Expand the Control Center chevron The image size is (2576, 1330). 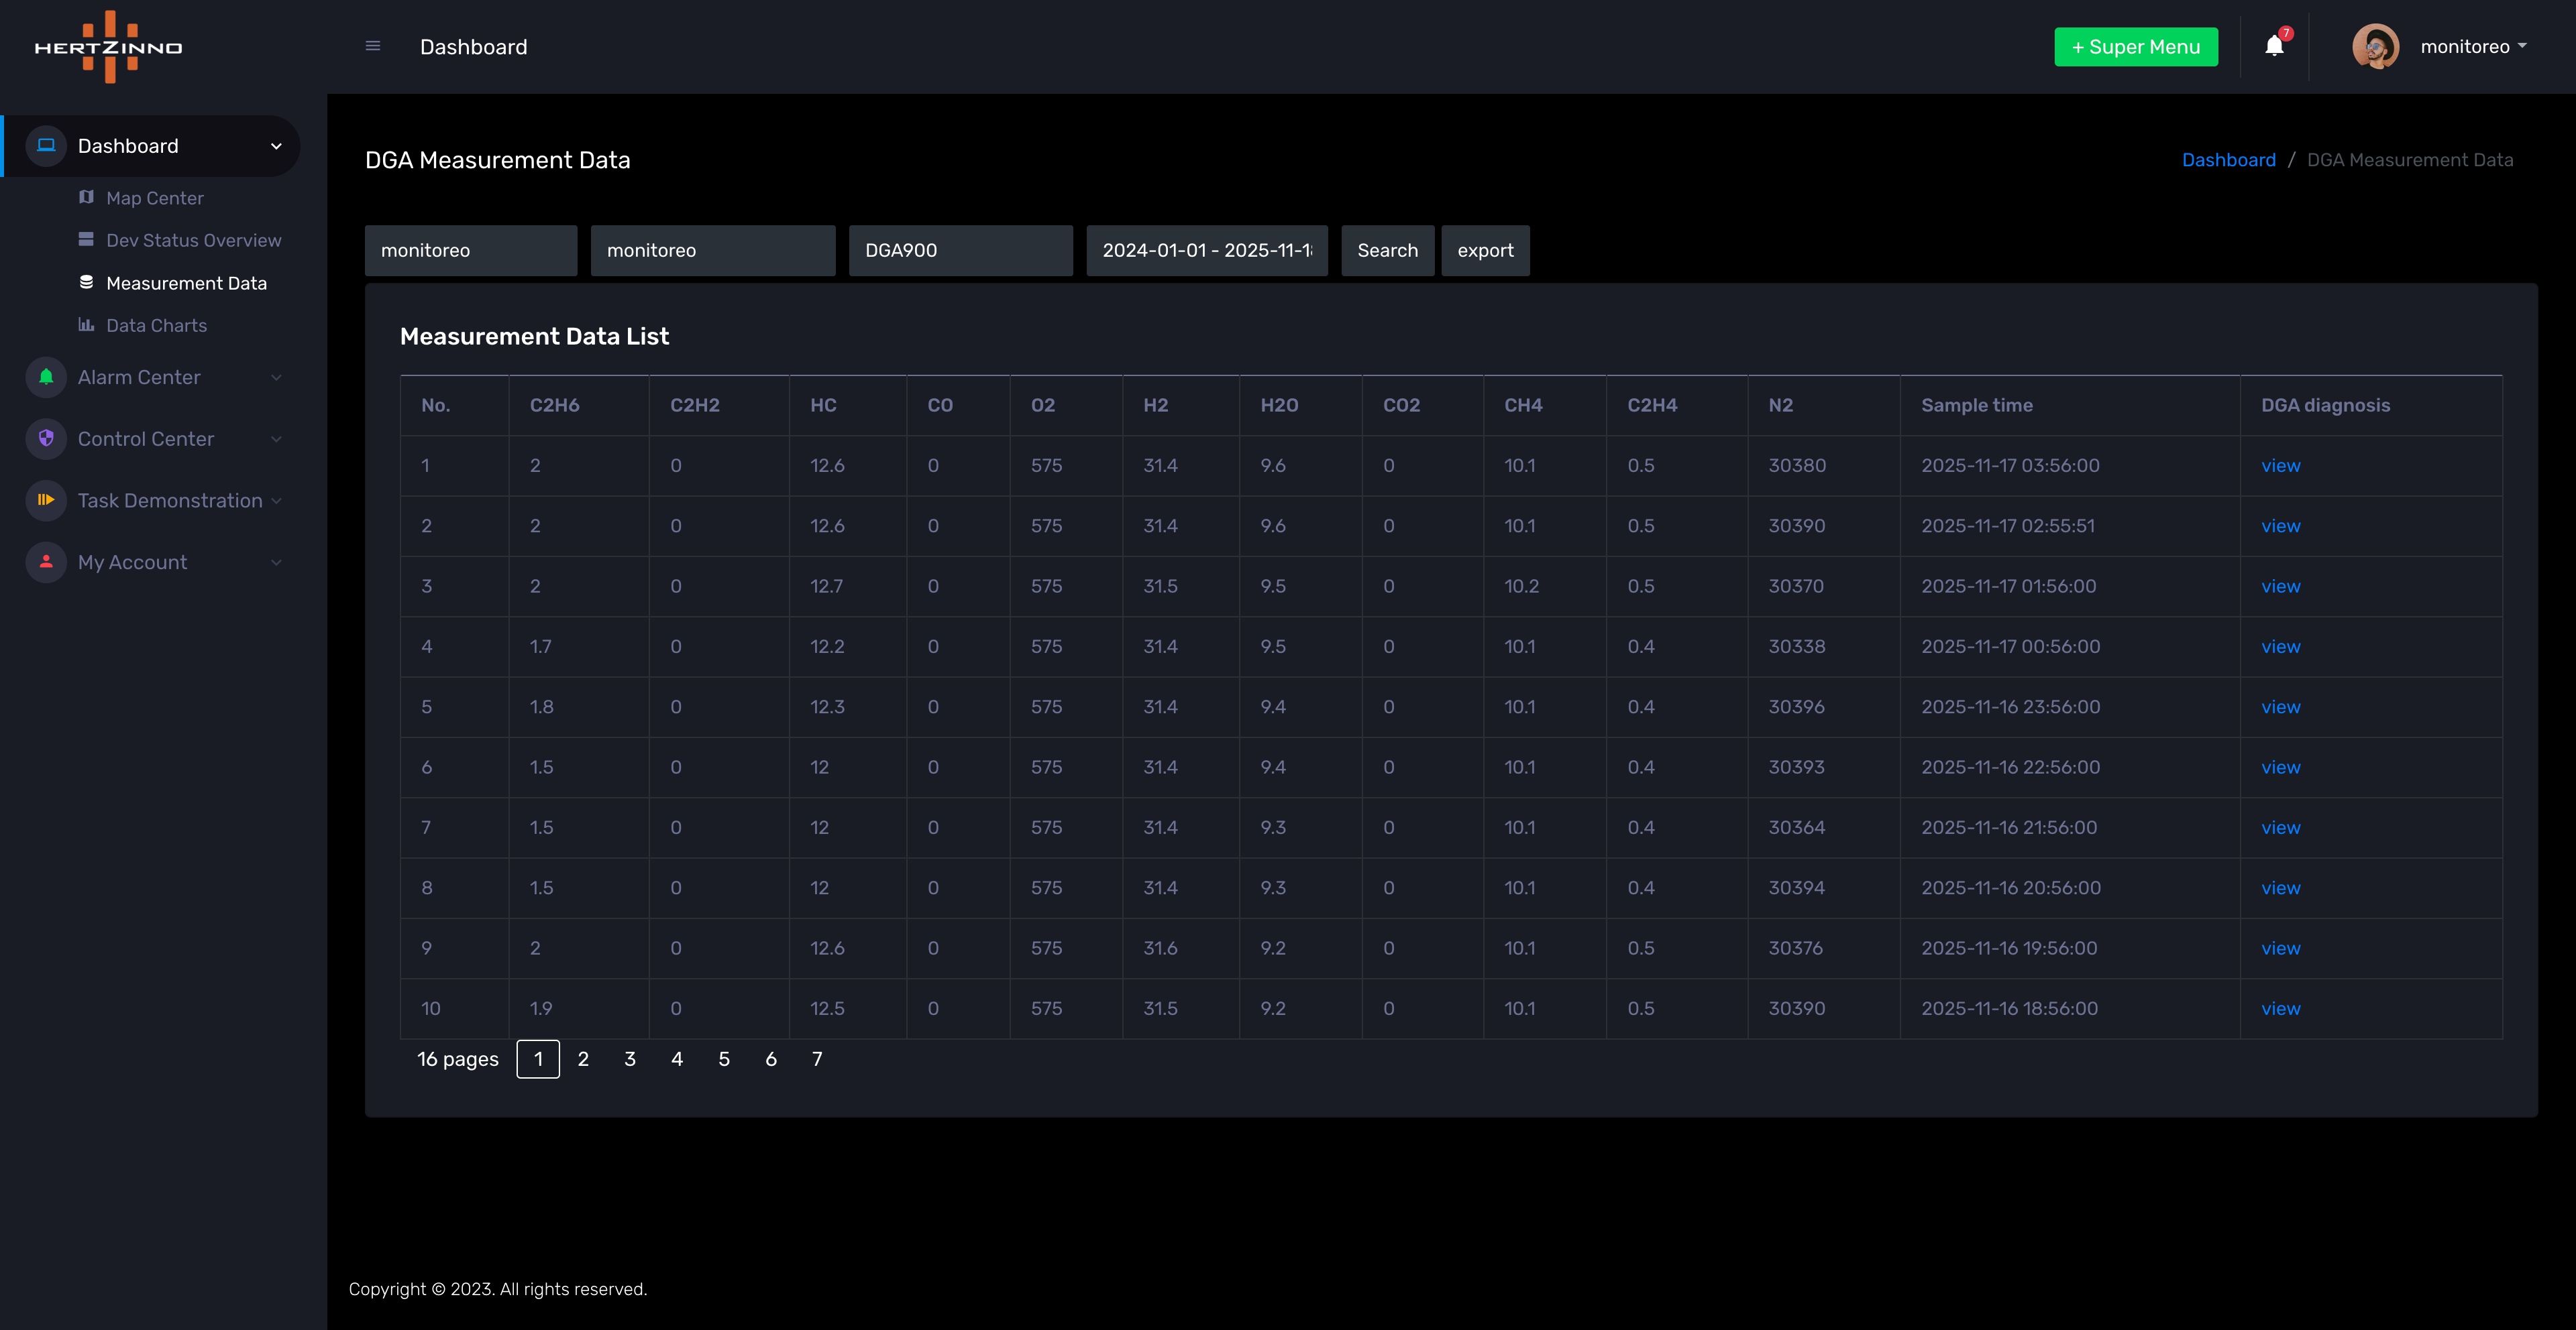(x=276, y=438)
